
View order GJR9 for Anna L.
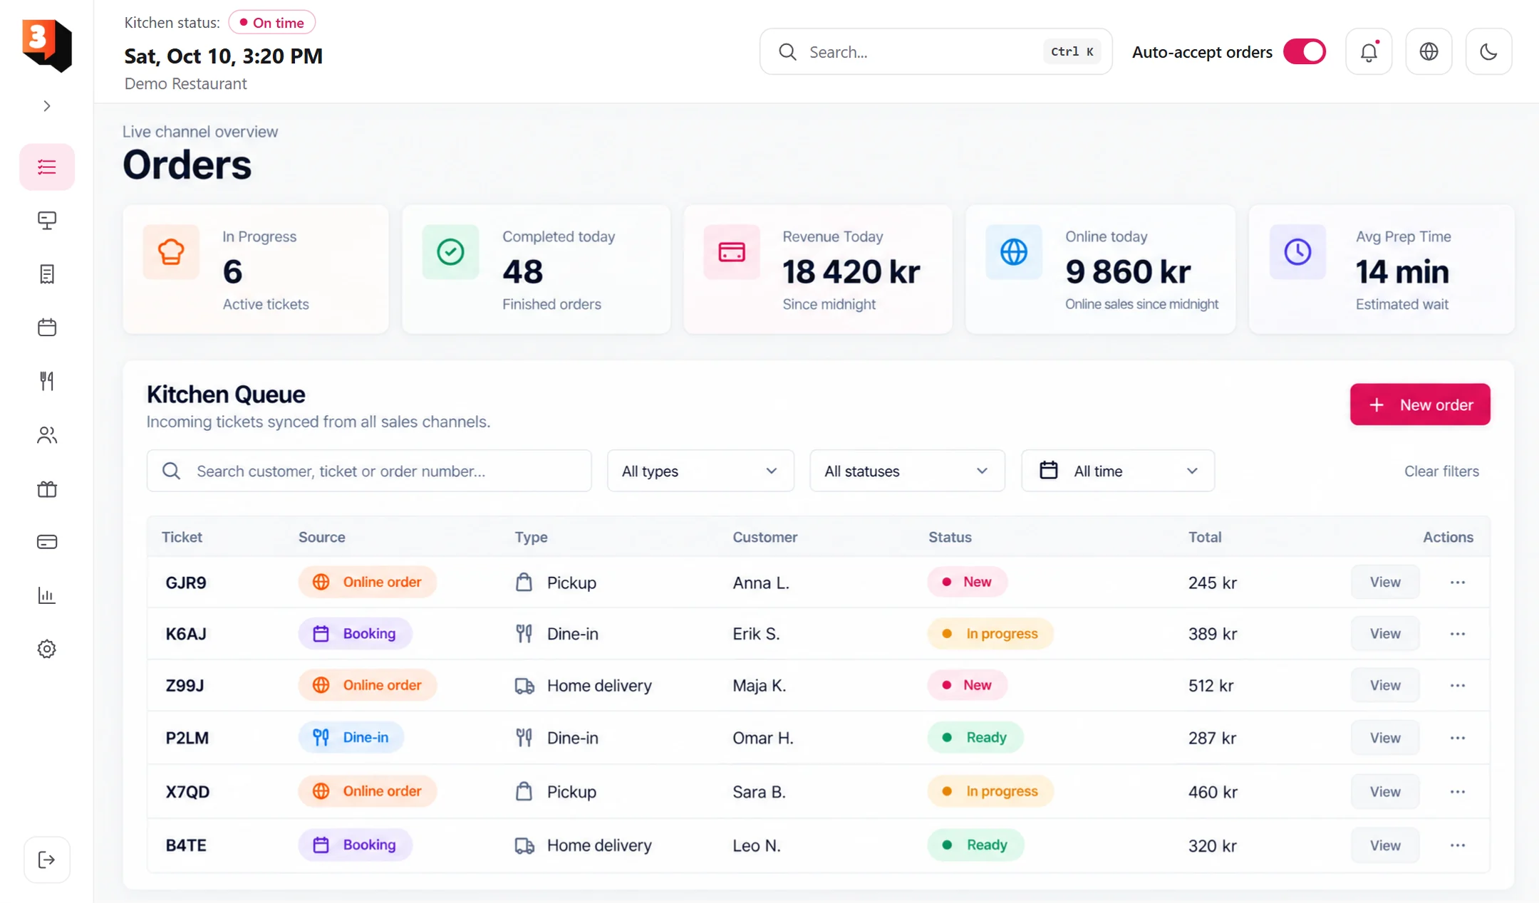1385,582
